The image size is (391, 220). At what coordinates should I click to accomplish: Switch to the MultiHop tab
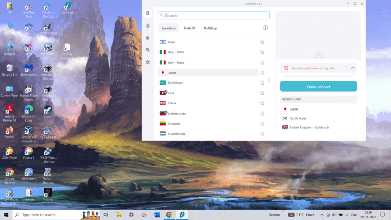(210, 28)
